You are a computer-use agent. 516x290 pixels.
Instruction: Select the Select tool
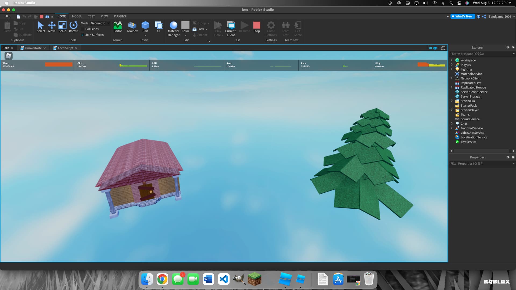(41, 27)
